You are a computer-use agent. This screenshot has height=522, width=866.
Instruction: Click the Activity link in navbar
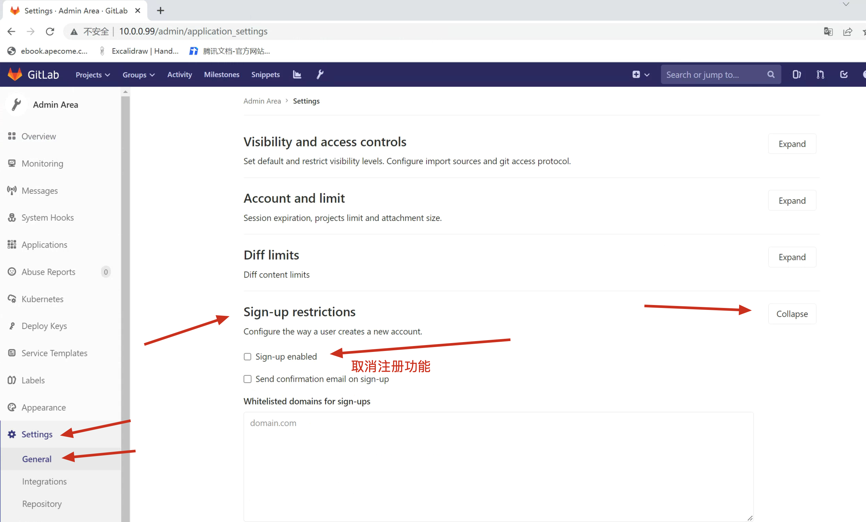pyautogui.click(x=179, y=75)
